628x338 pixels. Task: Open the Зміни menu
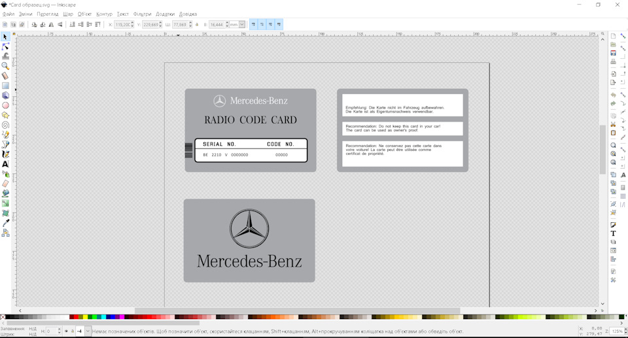tap(26, 14)
